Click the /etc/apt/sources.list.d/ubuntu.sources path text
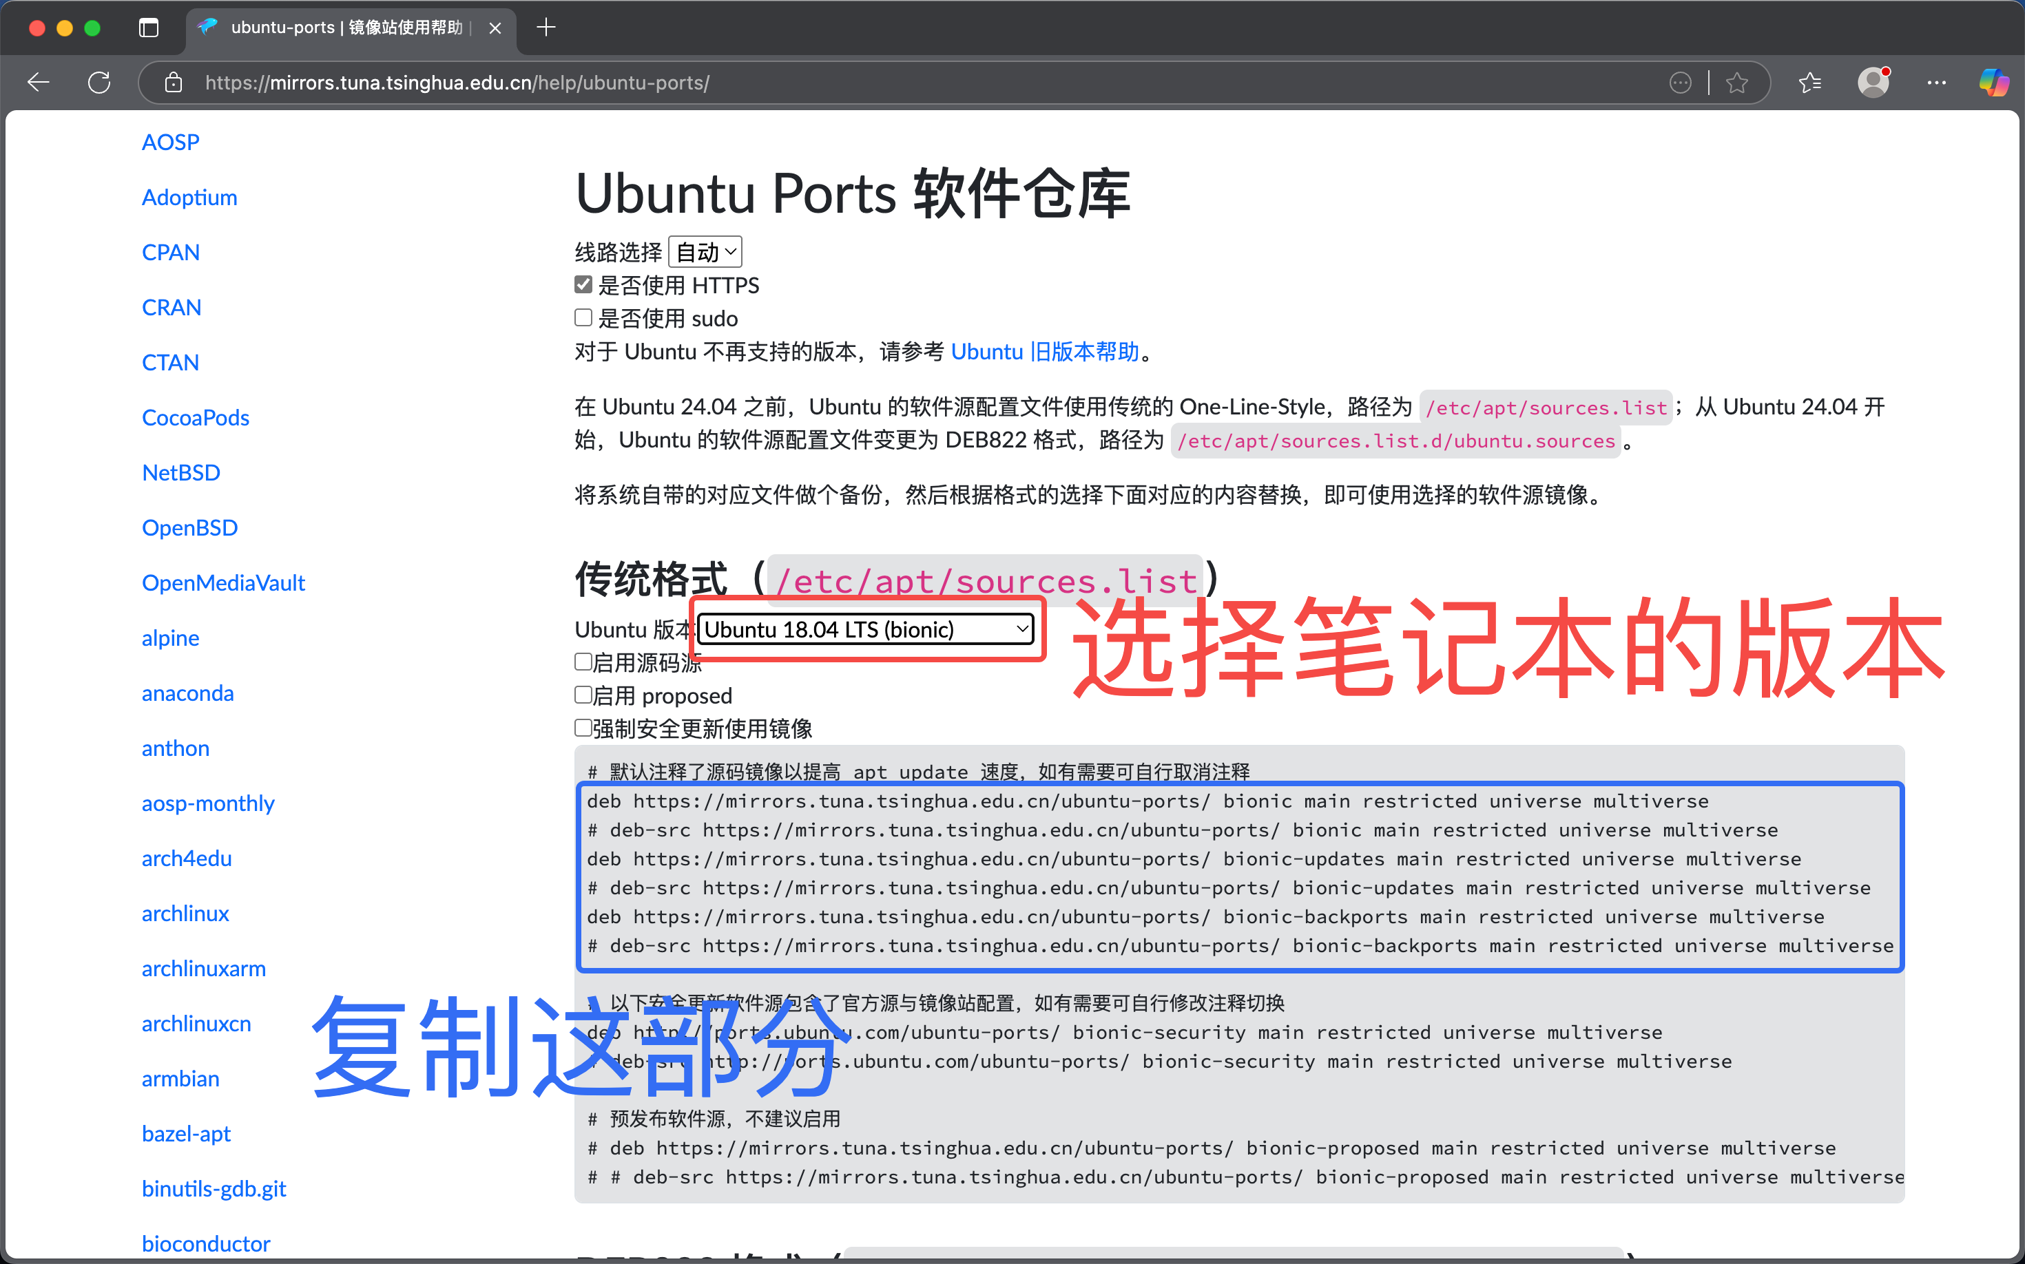2025x1264 pixels. [x=1396, y=441]
